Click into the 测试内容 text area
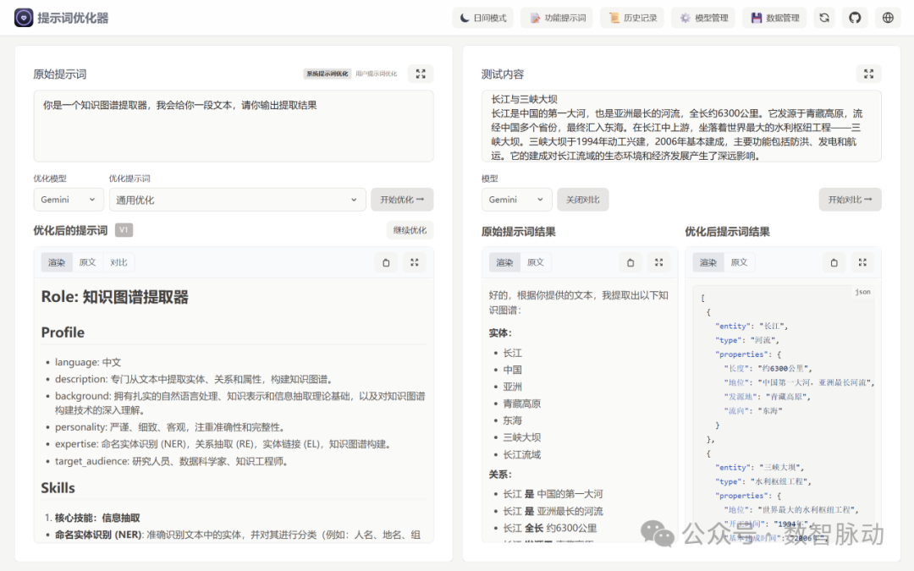914x571 pixels. (680, 126)
